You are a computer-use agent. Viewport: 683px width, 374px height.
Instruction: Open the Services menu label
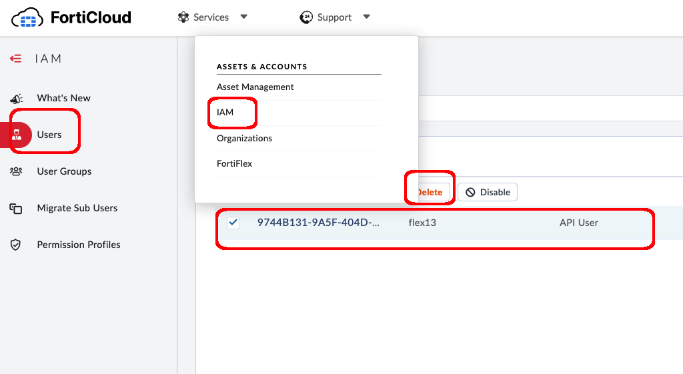click(x=211, y=17)
